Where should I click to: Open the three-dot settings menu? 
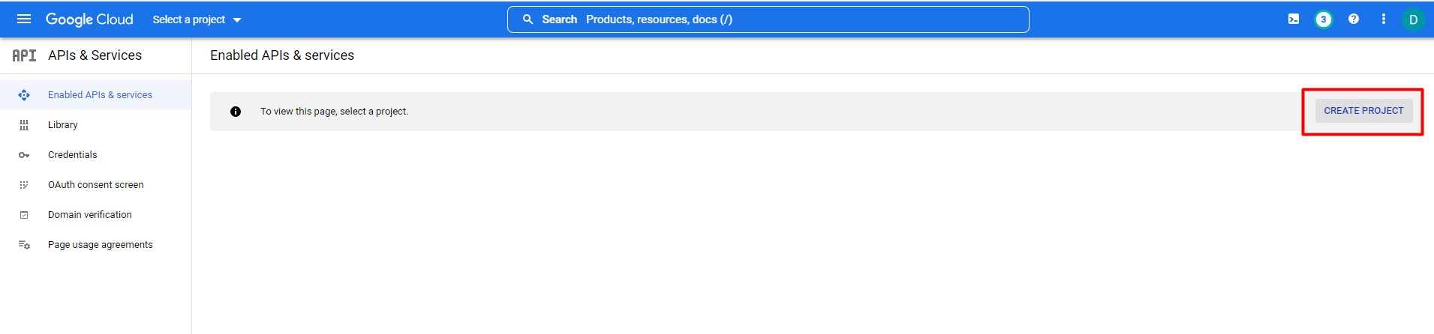(1384, 19)
